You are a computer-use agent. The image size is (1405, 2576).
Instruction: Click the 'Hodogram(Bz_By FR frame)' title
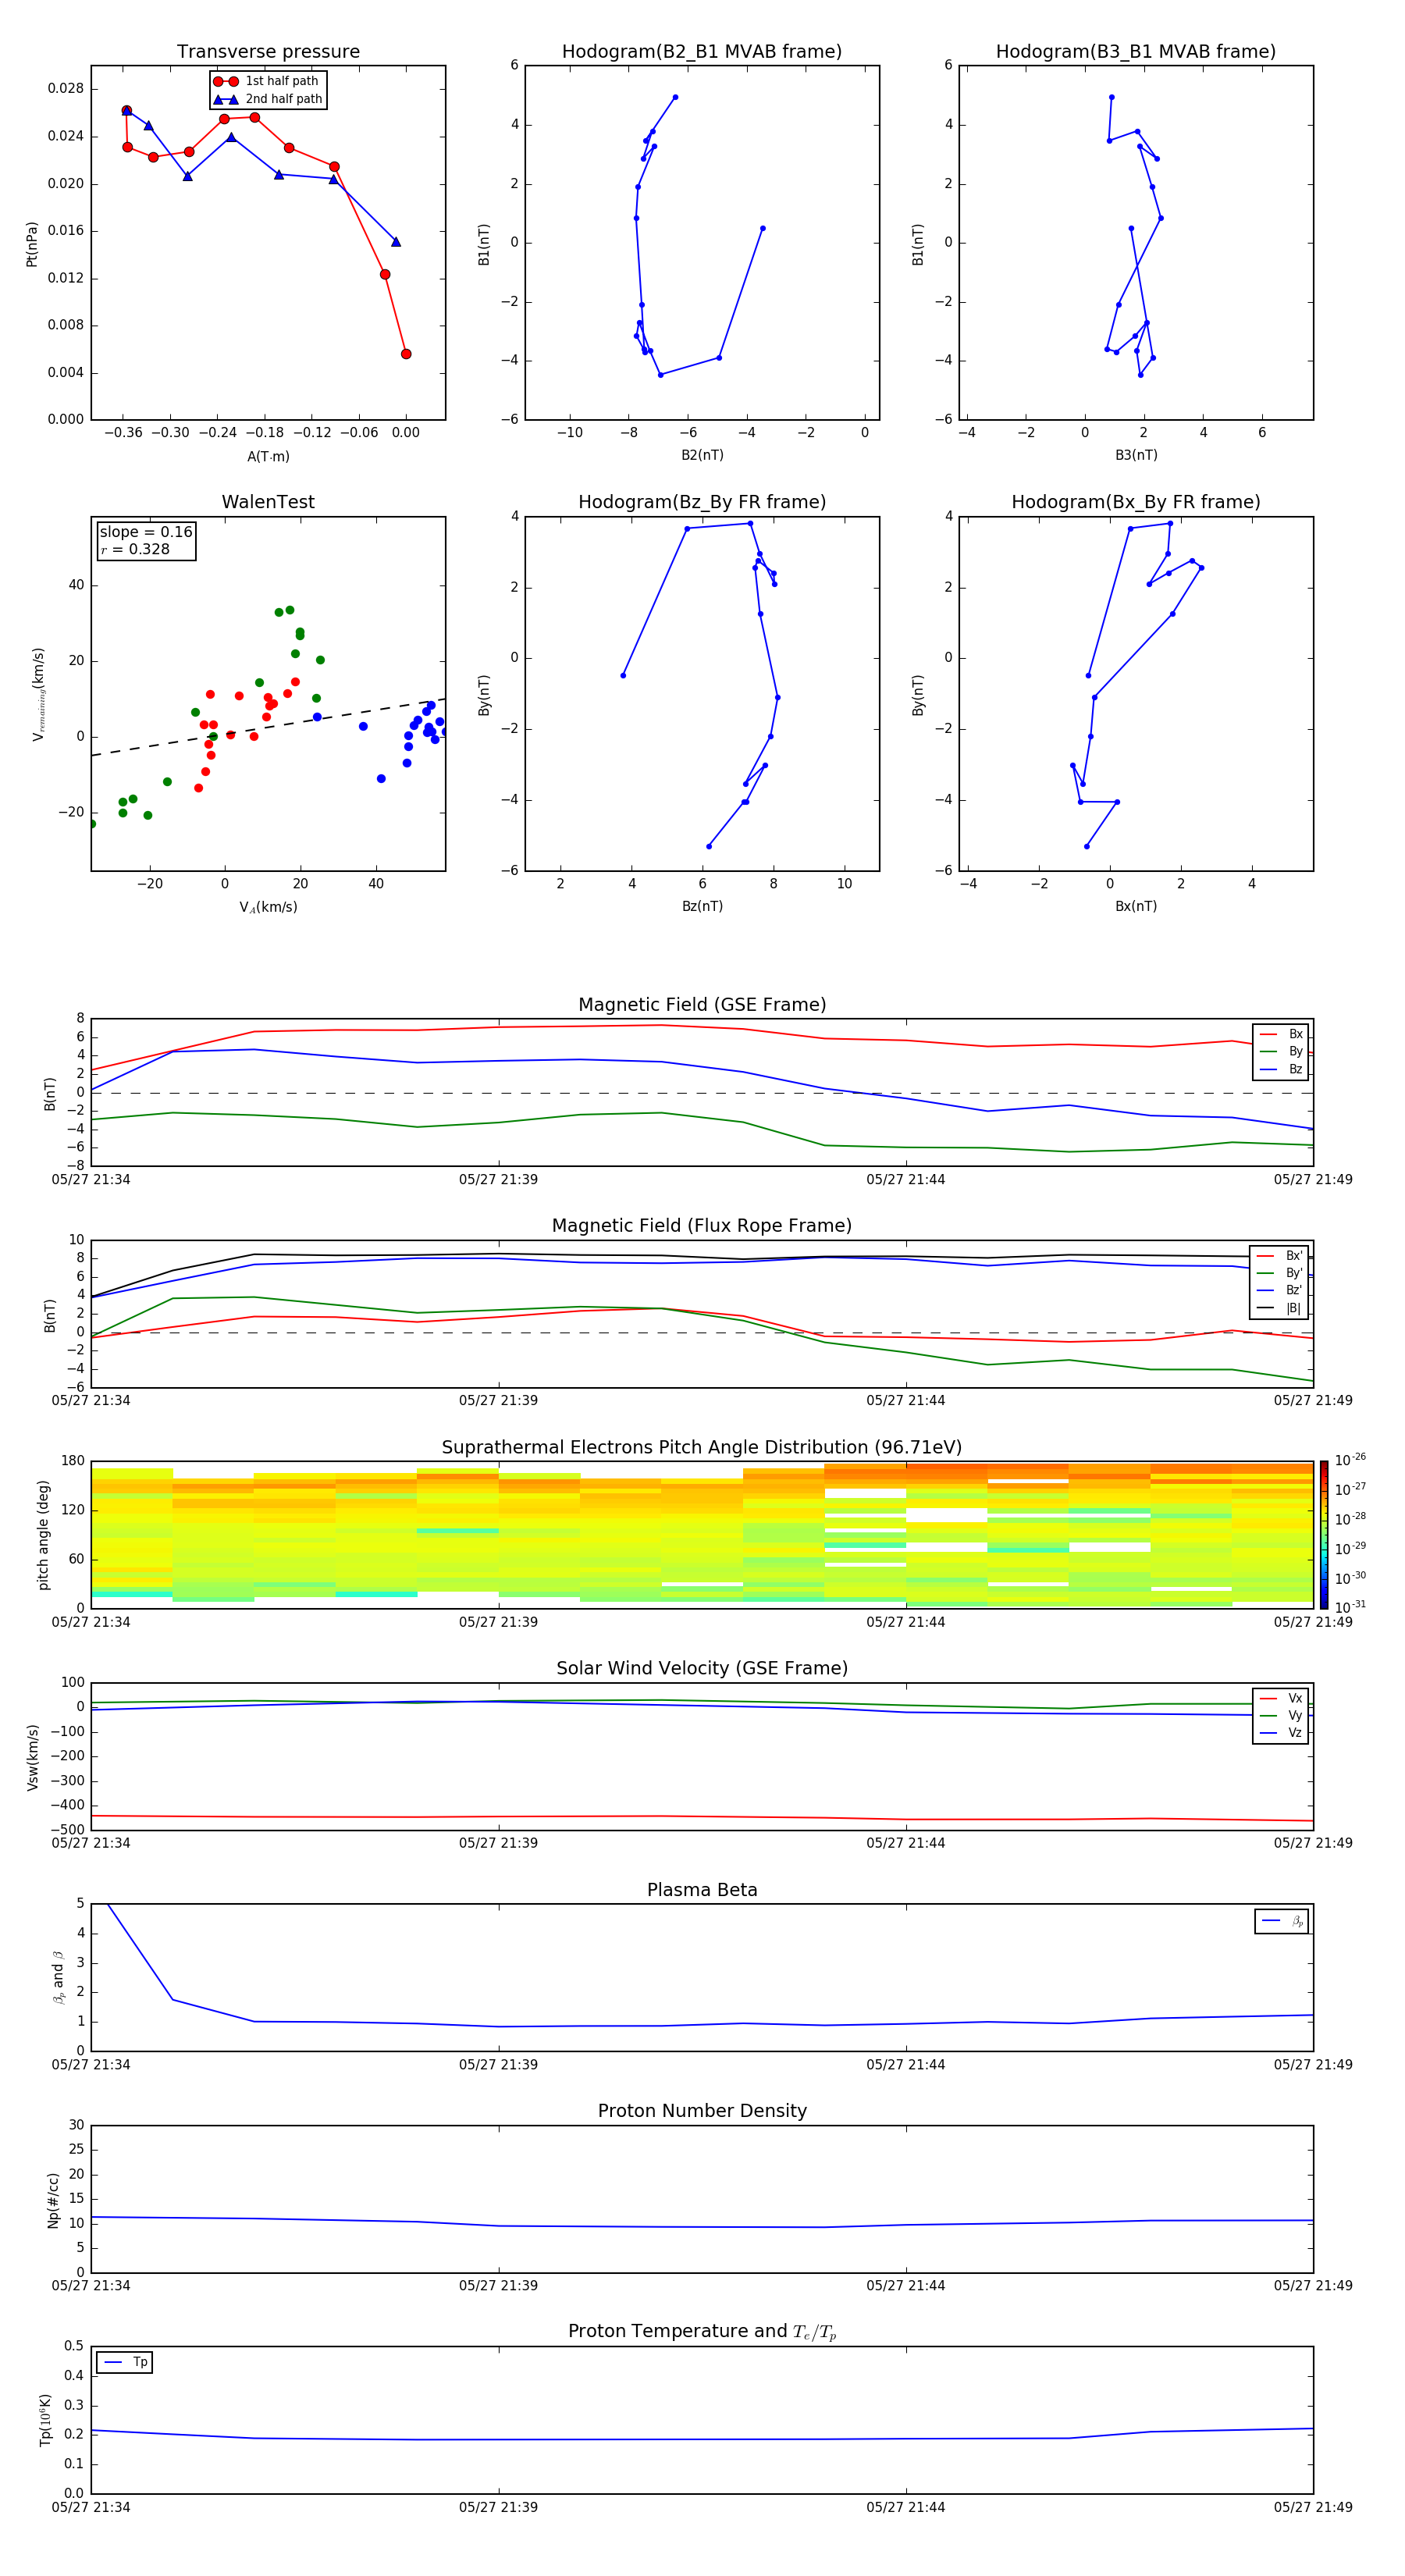pyautogui.click(x=702, y=502)
